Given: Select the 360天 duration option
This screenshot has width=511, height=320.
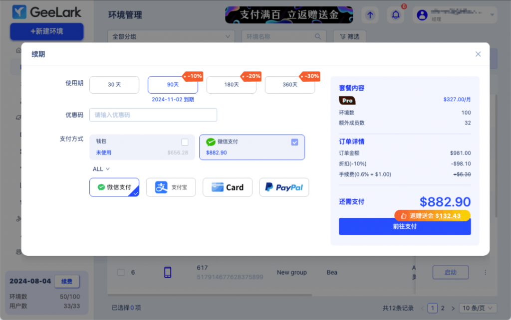Looking at the screenshot, I should coord(290,85).
